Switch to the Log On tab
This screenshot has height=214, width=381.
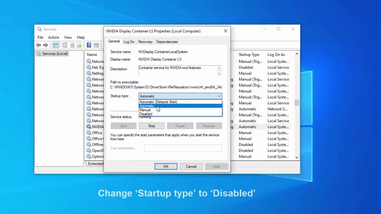click(129, 42)
